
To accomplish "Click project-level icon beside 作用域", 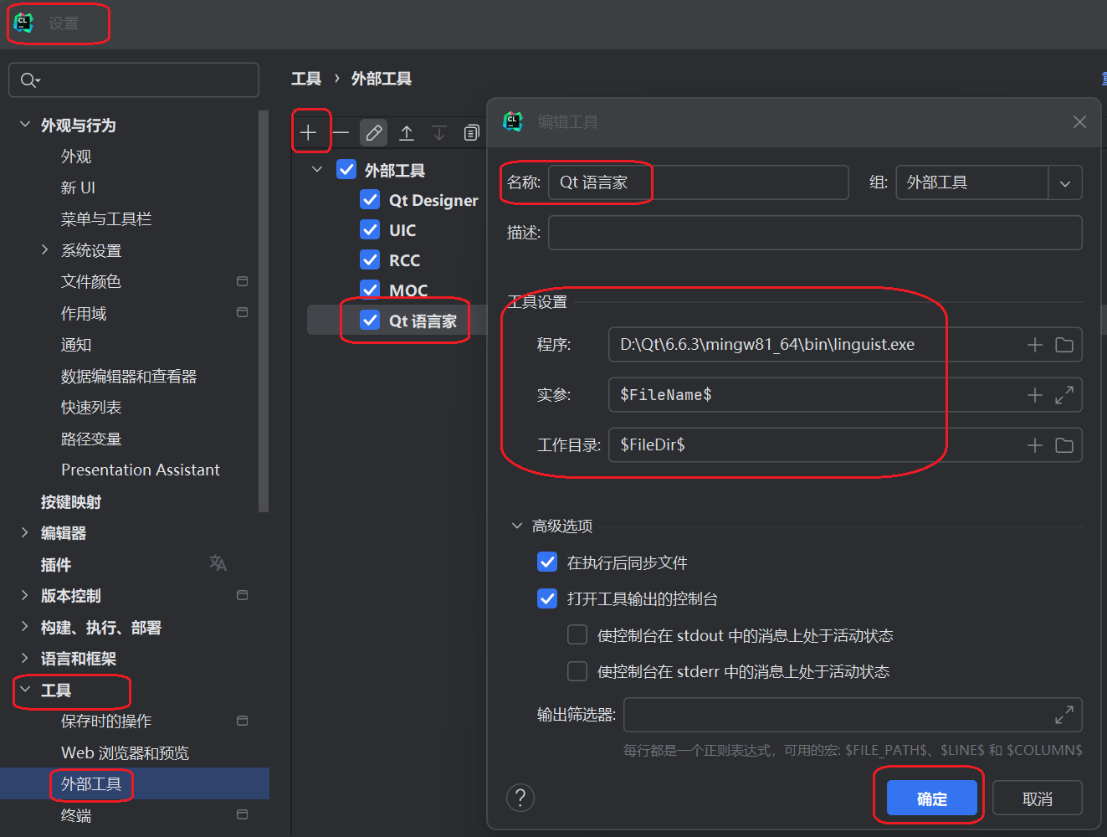I will 243,312.
